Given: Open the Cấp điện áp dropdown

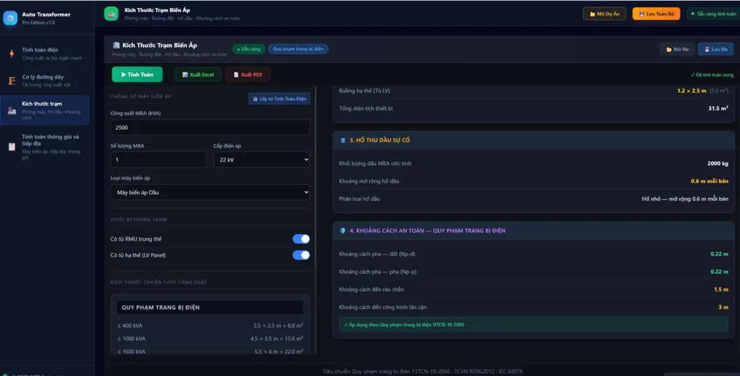Looking at the screenshot, I should pyautogui.click(x=261, y=159).
